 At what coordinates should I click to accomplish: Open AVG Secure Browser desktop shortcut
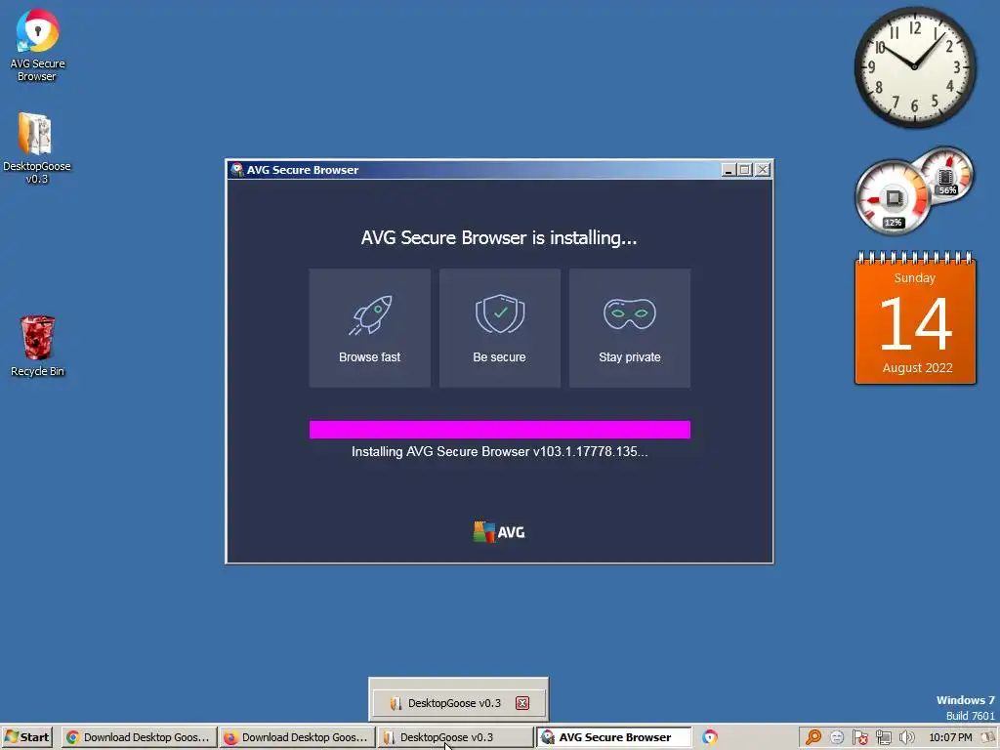tap(37, 45)
